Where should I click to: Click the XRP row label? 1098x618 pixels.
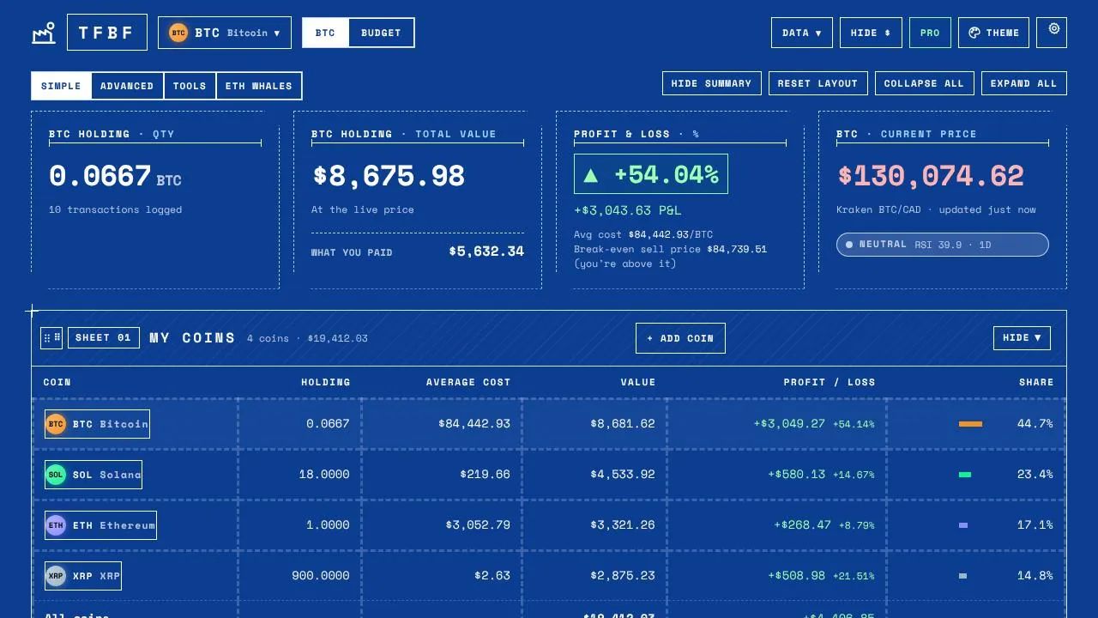tap(83, 576)
